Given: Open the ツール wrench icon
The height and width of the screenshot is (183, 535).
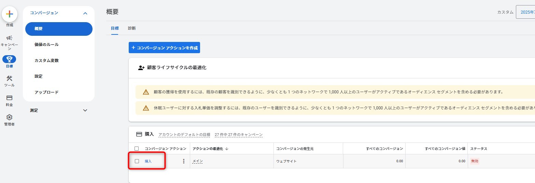Looking at the screenshot, I should 10,78.
